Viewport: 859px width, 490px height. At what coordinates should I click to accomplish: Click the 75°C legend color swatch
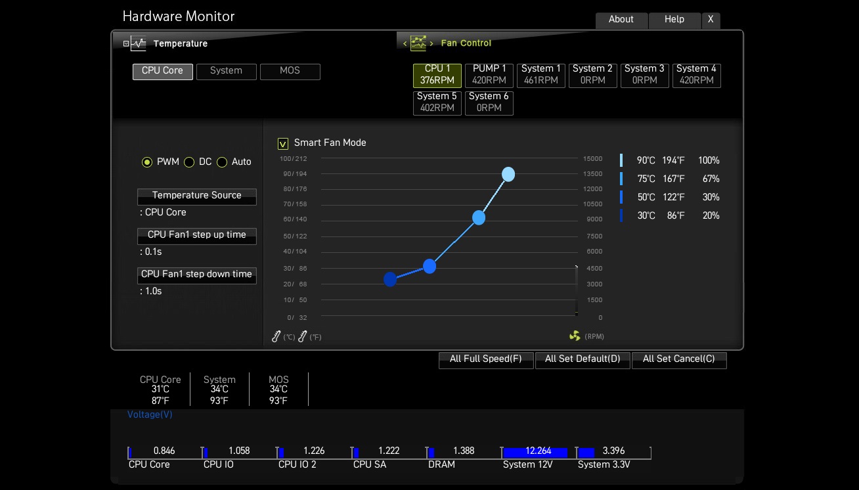point(621,179)
